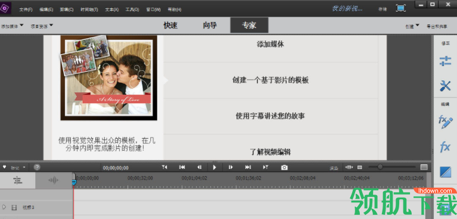Select the 专家 tab

click(249, 26)
